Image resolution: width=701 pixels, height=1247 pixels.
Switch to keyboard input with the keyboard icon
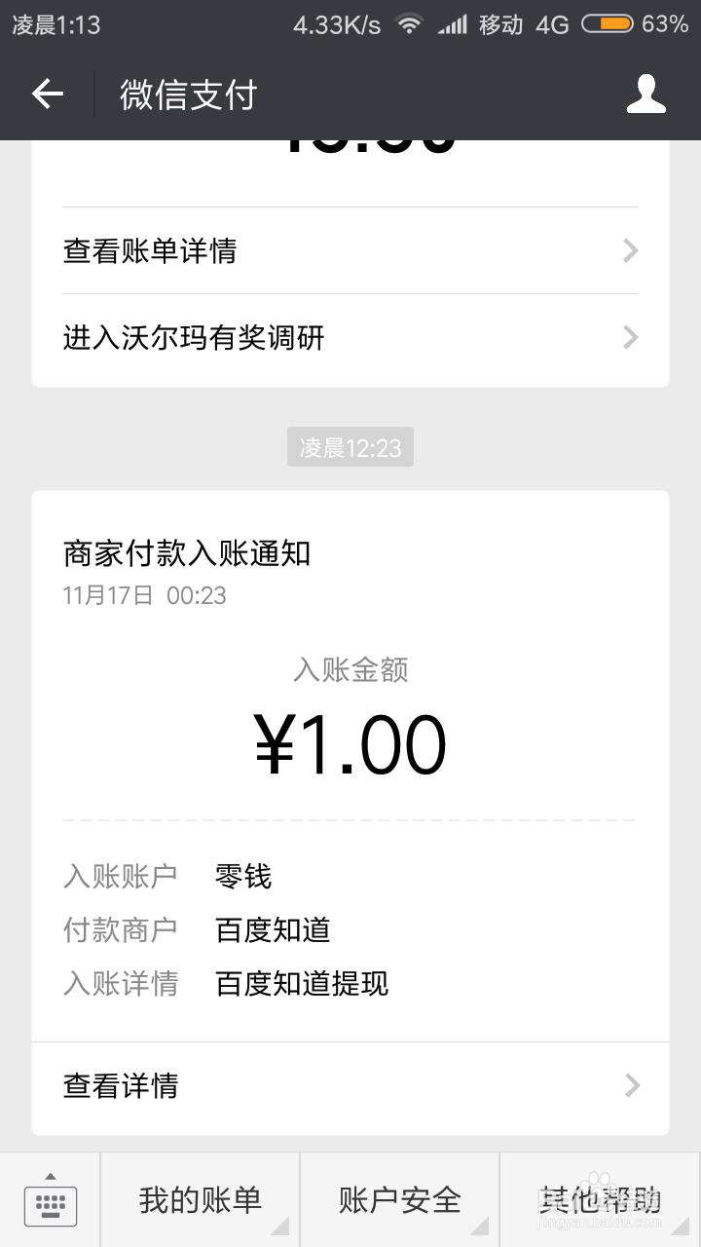[50, 1201]
